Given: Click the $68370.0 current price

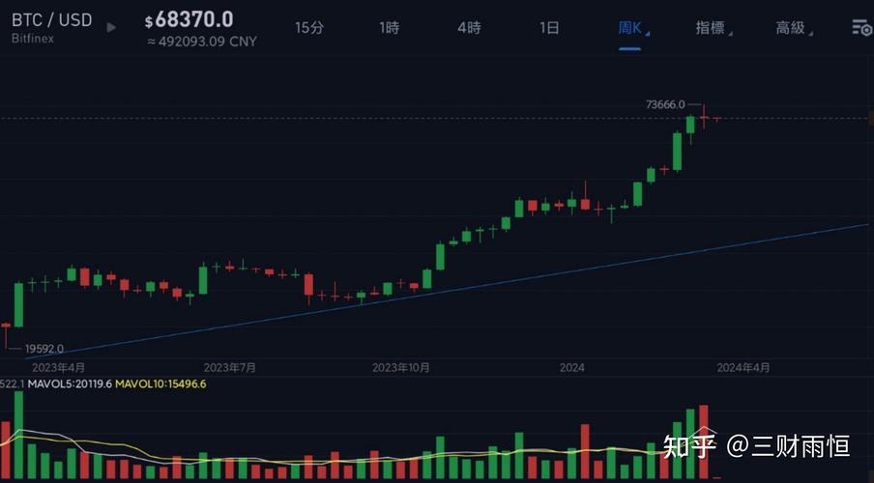Looking at the screenshot, I should (x=189, y=19).
